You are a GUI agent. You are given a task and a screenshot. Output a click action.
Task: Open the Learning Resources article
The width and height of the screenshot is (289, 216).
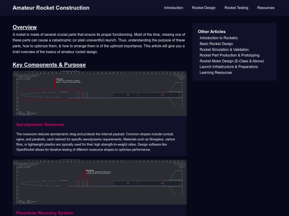click(216, 73)
